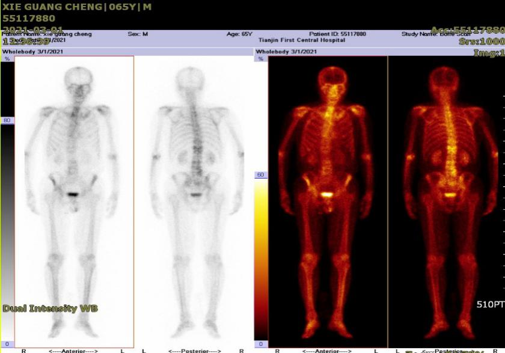Screen dimensions: 505x353
Task: Click the 'Patient ID: 55117880' text
Action: 337,34
